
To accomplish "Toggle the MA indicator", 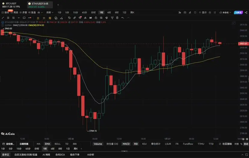I will pos(38,144).
